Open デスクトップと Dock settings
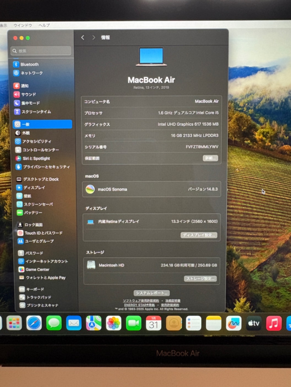This screenshot has height=387, width=291. 38,179
